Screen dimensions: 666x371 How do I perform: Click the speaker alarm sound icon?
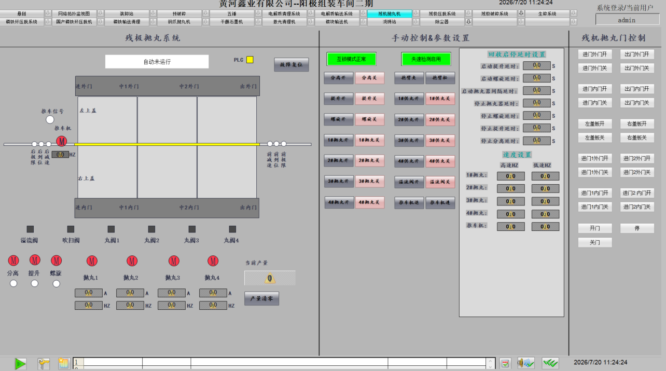pyautogui.click(x=526, y=363)
